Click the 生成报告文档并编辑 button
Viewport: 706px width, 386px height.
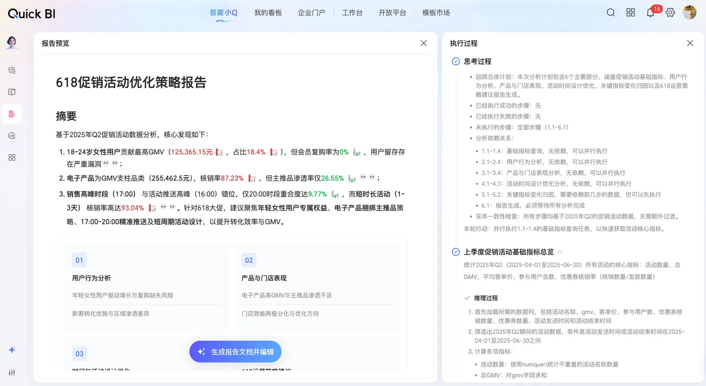click(x=236, y=352)
